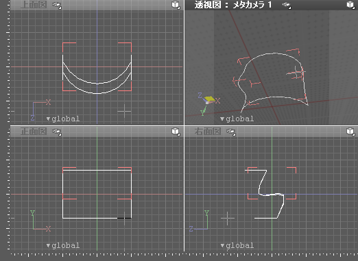Click the 上面図 view title
The height and width of the screenshot is (261, 358).
tap(34, 5)
